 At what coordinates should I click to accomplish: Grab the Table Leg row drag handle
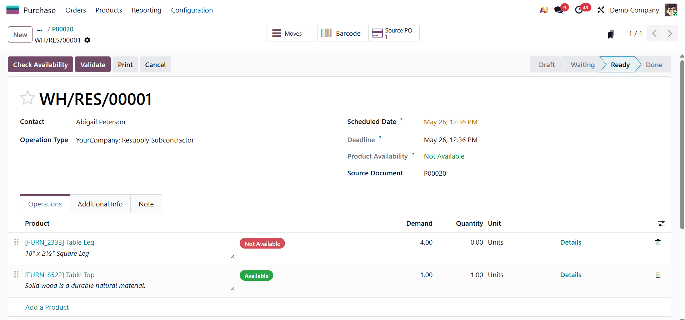(x=16, y=242)
